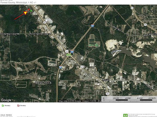The width and height of the screenshot is (157, 117).
Task: Click the I-59 shield beside West Hills
Action: click(x=60, y=67)
